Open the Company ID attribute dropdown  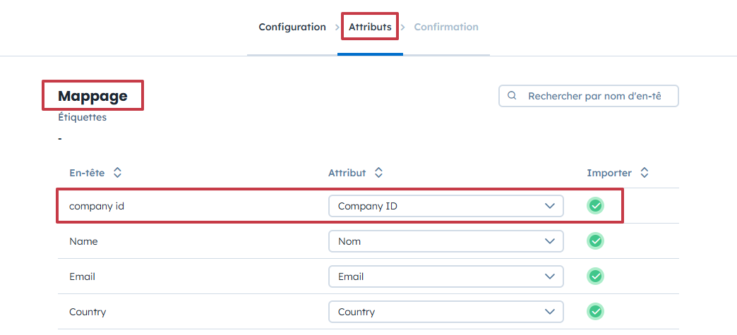(445, 206)
